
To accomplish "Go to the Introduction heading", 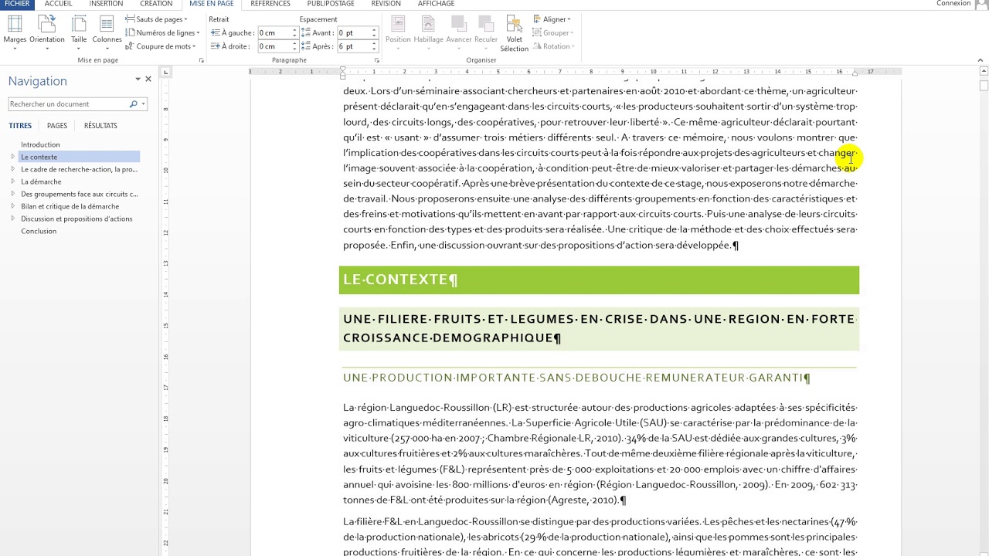I will [x=40, y=144].
